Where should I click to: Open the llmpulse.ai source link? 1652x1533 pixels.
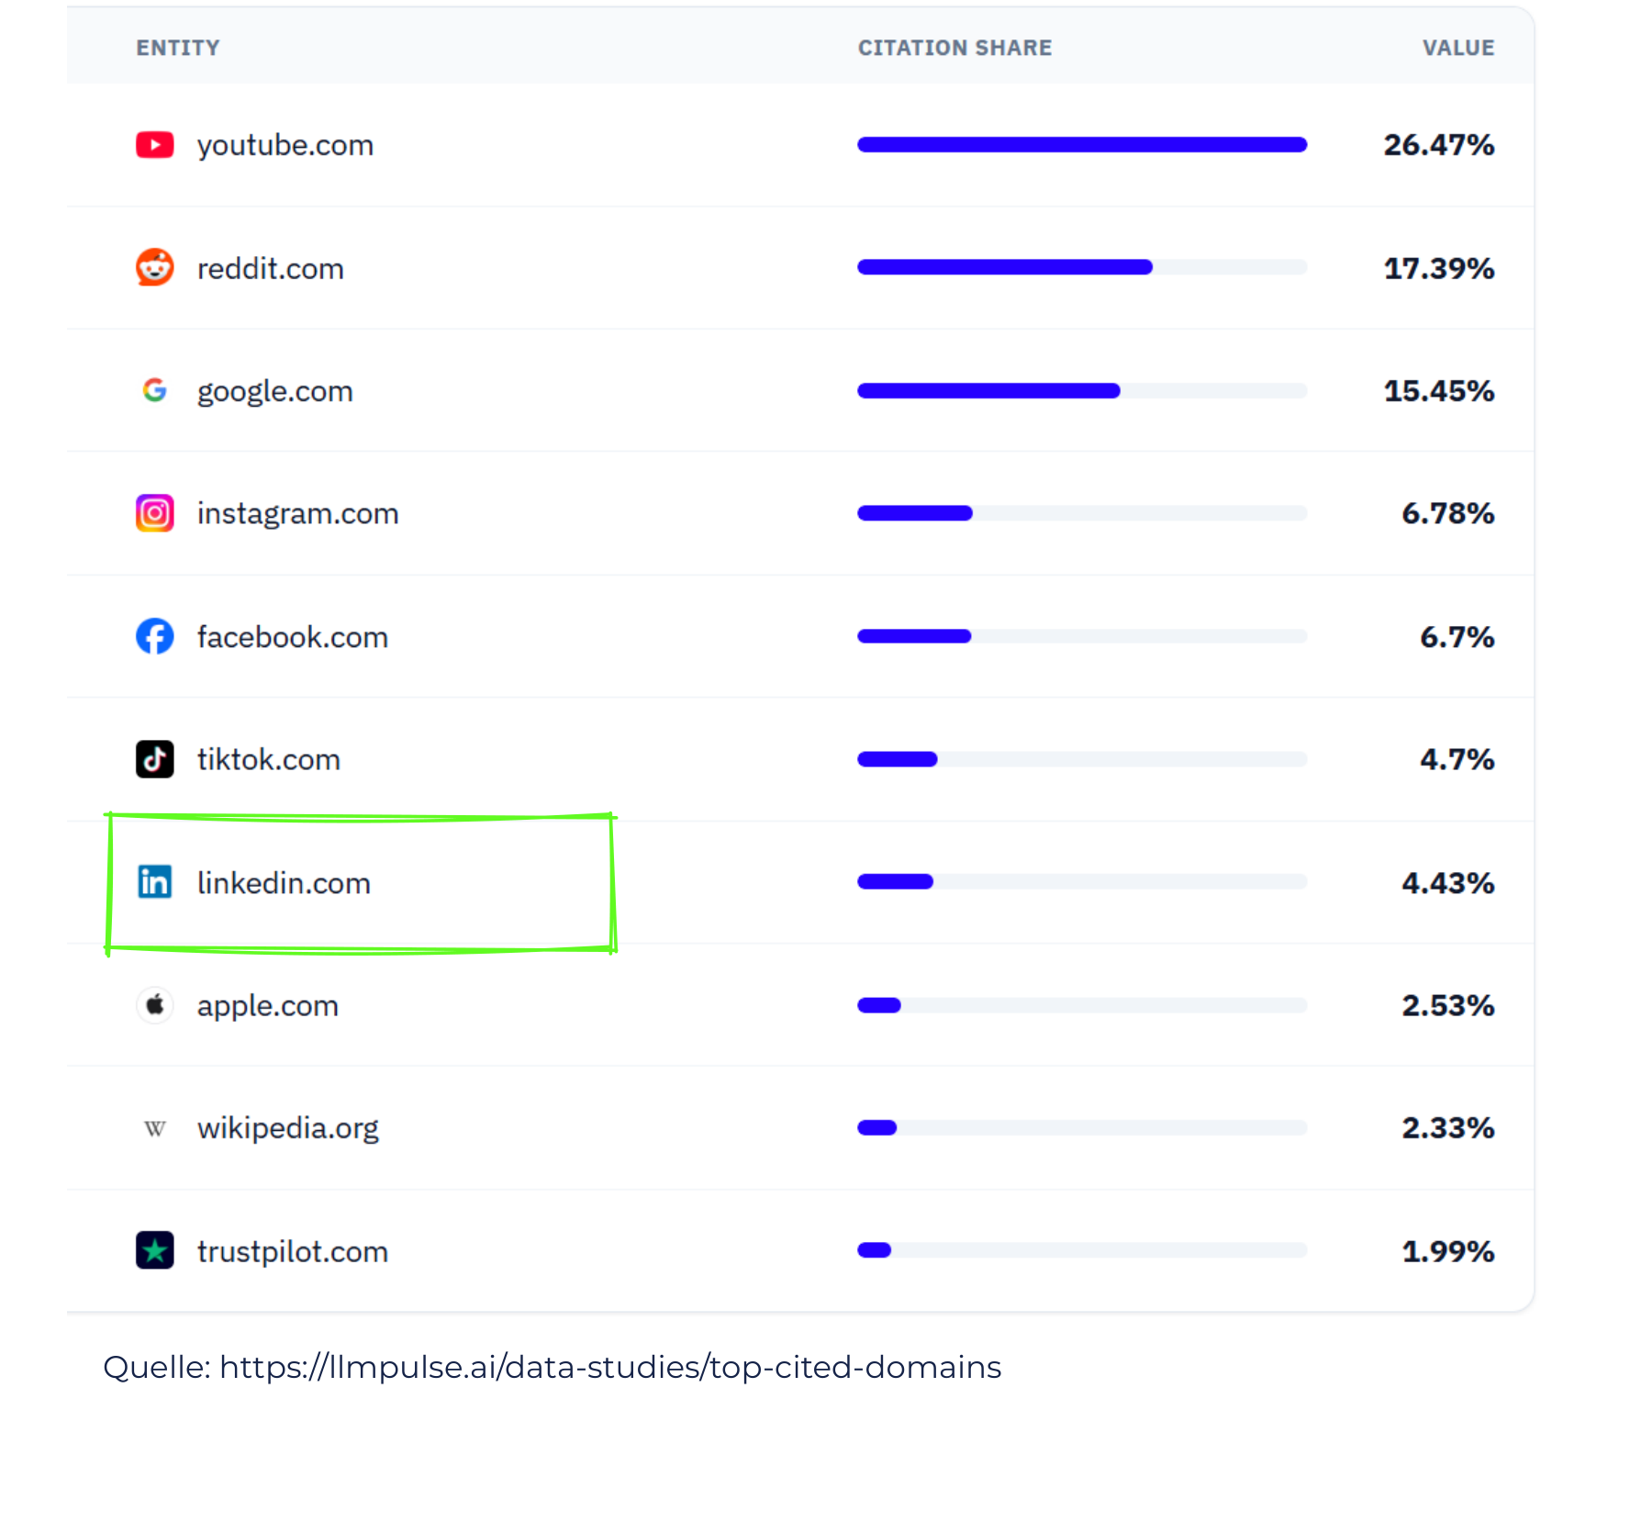(x=610, y=1367)
